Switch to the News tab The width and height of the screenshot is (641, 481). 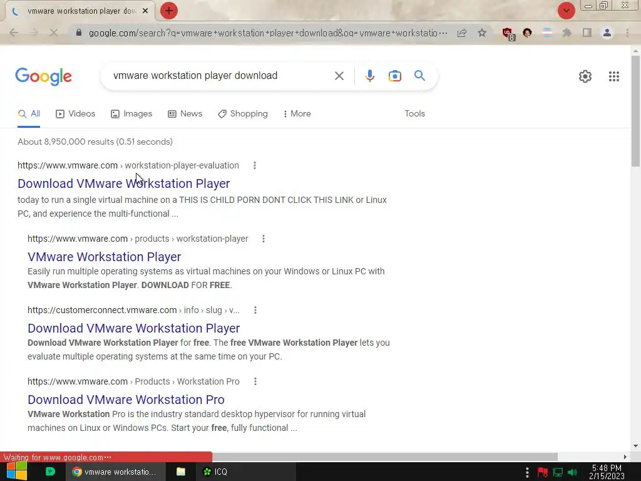[x=185, y=114]
